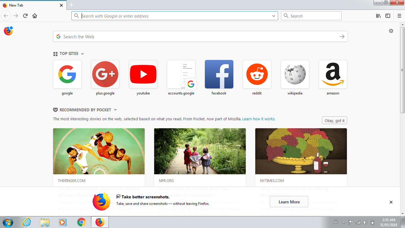Open Windows Explorer from taskbar
Viewport: 405px width, 228px height.
pyautogui.click(x=45, y=222)
